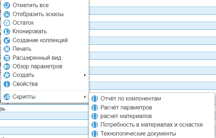This screenshot has height=138, width=216.
Task: Click the clone icon beside Клонировать
Action: pyautogui.click(x=7, y=31)
